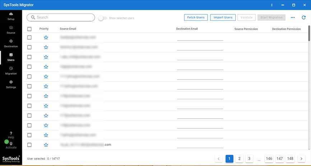
Task: Click the SysTools logo at bottom left
Action: click(x=11, y=159)
